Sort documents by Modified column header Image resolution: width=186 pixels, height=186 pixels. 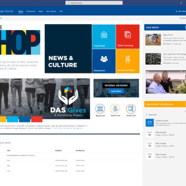[58, 151]
